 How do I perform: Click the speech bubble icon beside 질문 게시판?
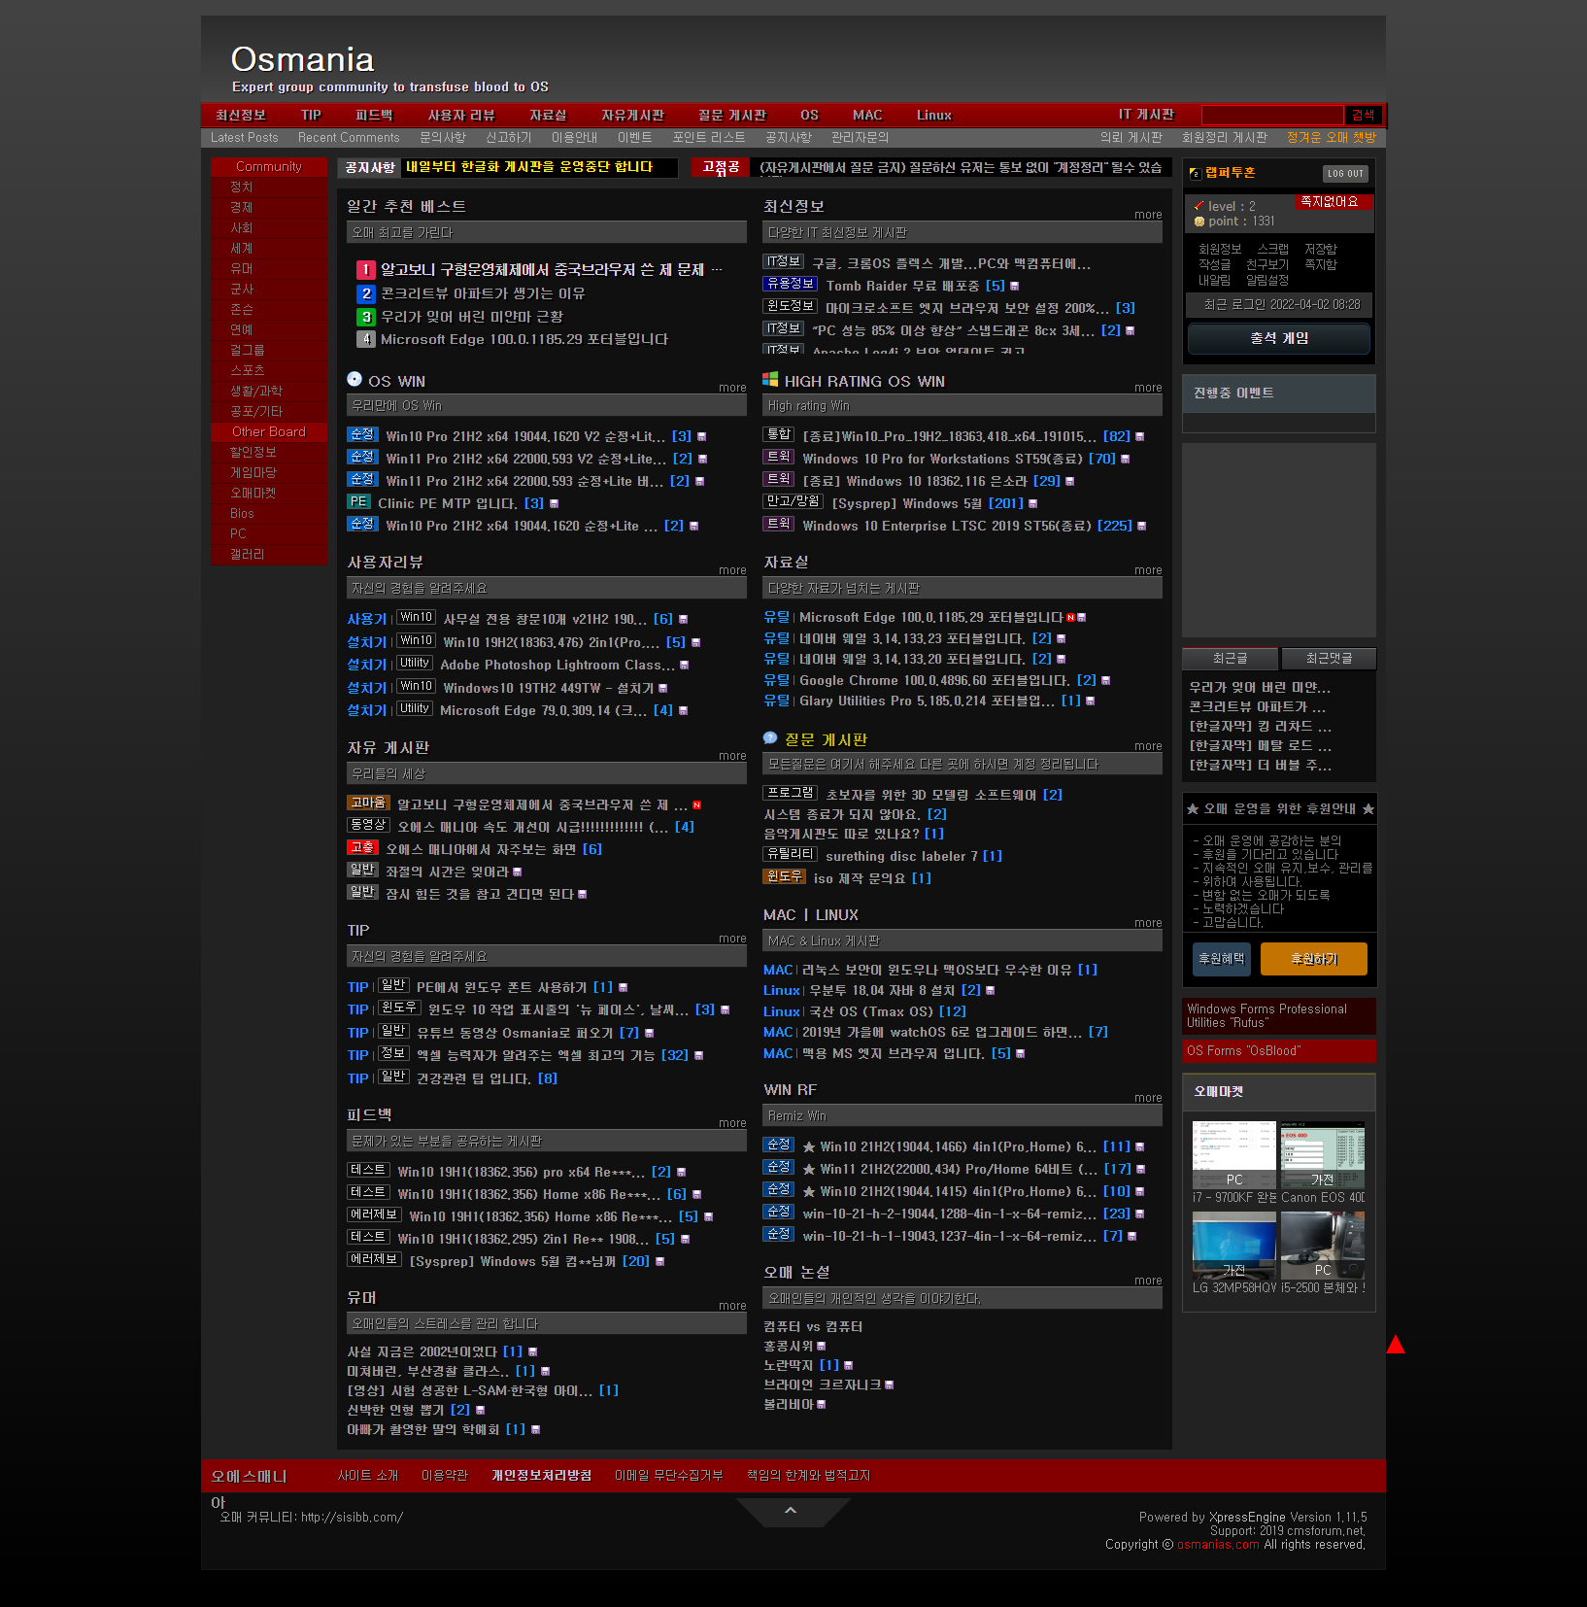click(770, 738)
